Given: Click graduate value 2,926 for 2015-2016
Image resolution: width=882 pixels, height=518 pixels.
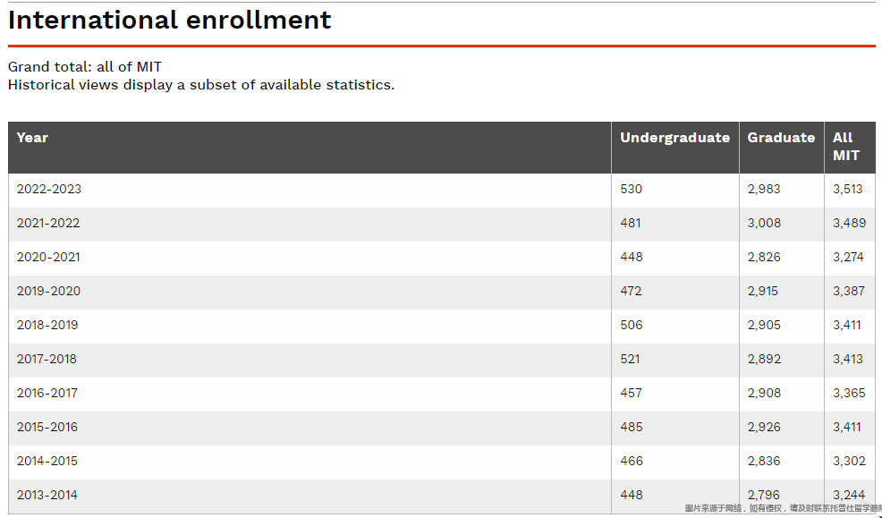Looking at the screenshot, I should 764,427.
